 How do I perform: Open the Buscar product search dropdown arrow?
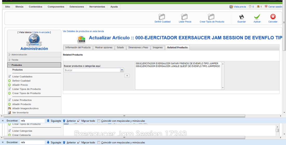(122, 70)
